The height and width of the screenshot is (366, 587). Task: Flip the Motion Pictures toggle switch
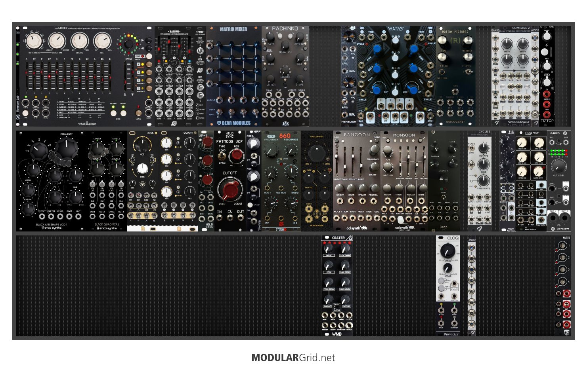pos(468,72)
